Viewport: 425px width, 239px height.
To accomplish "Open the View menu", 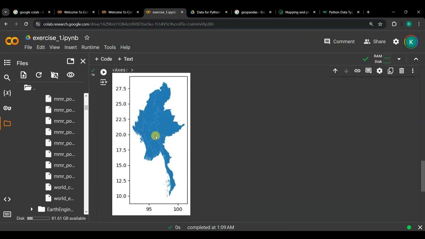I will click(54, 47).
